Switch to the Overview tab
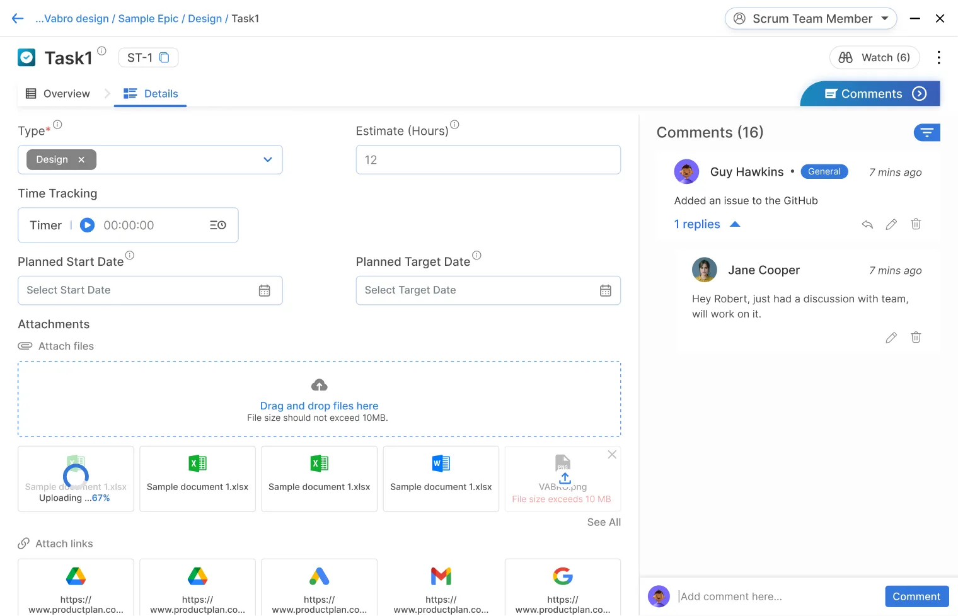 coord(58,94)
